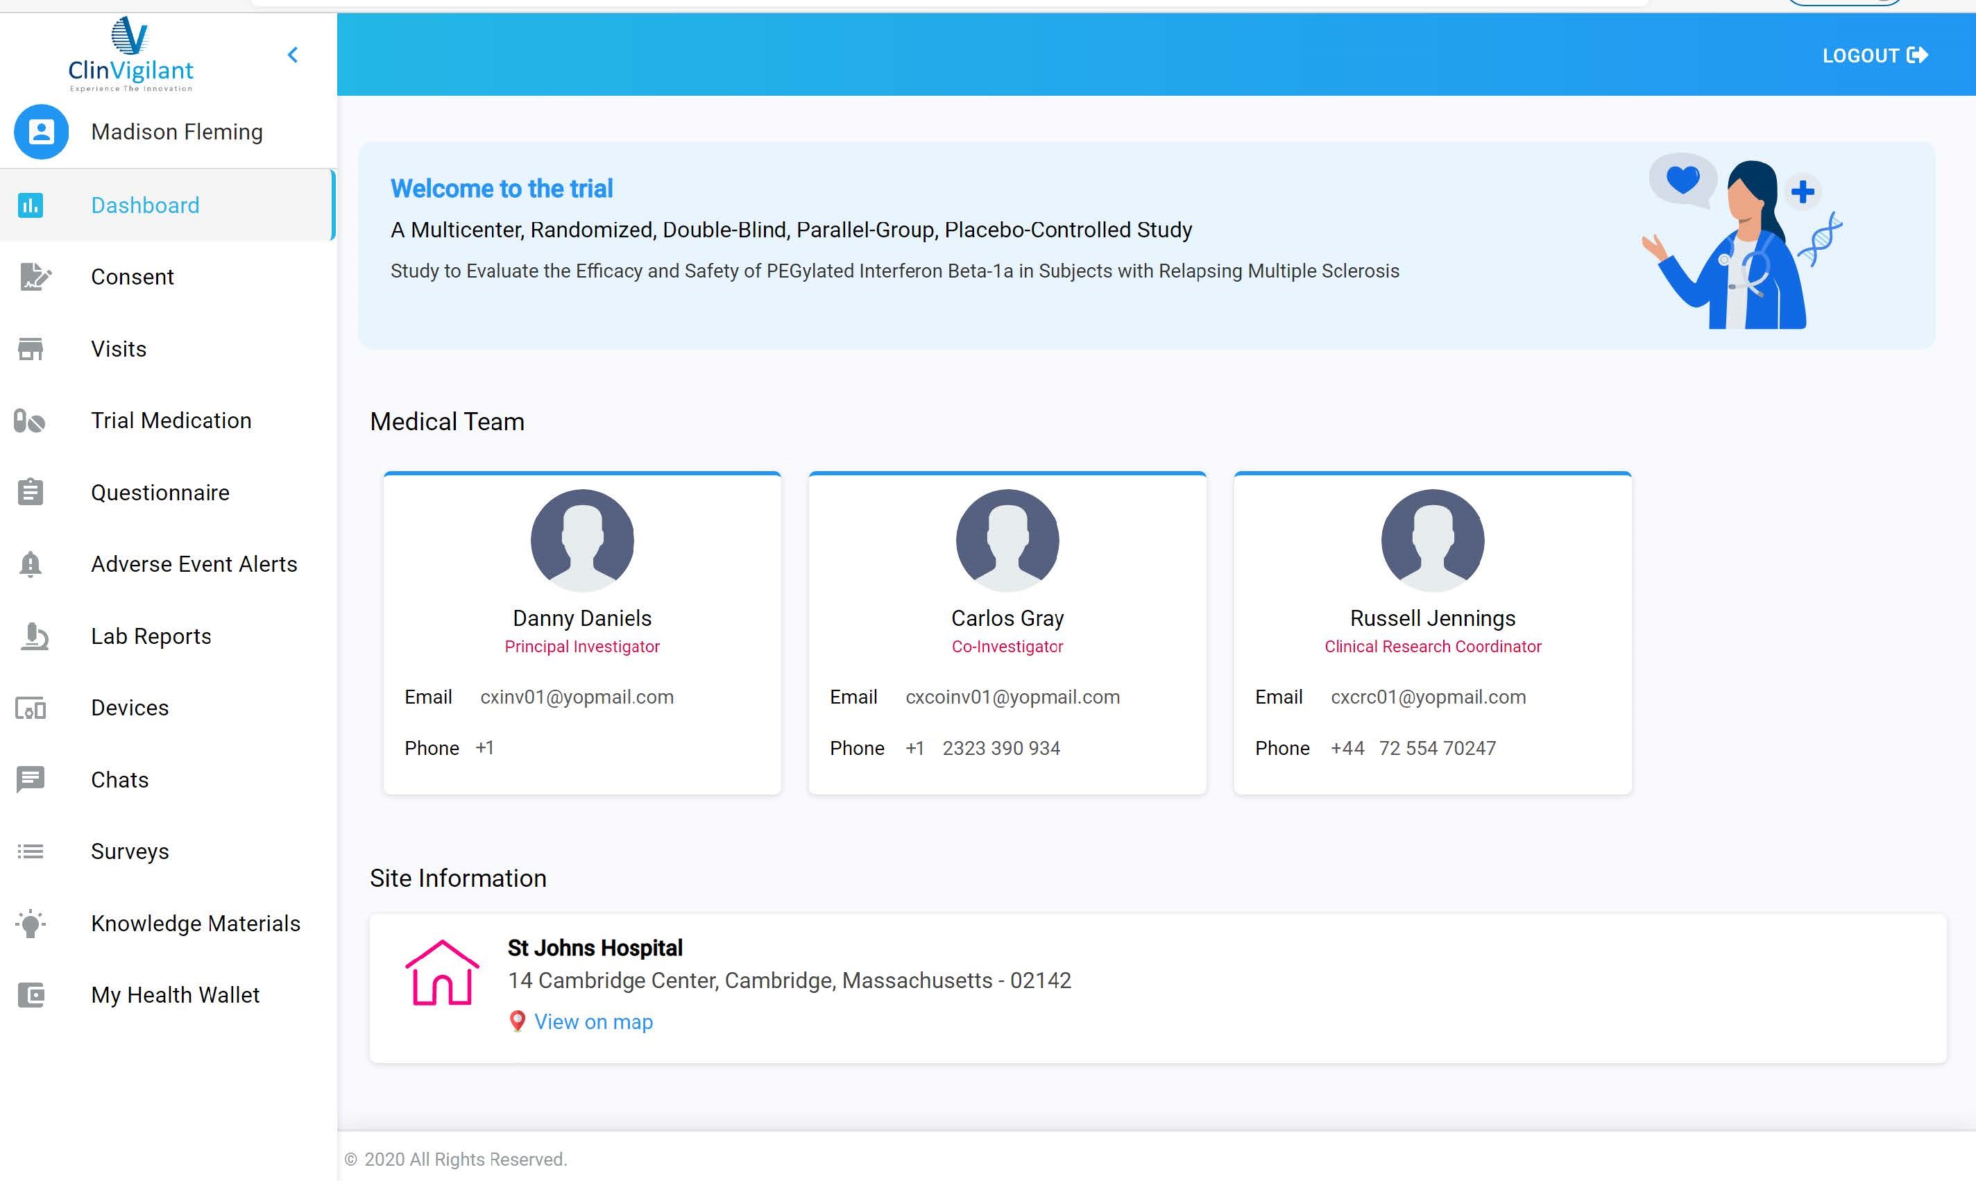
Task: Navigate to the Dashboard menu entry
Action: [145, 205]
